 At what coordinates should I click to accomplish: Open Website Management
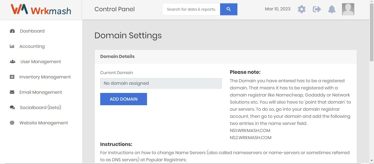click(x=44, y=123)
